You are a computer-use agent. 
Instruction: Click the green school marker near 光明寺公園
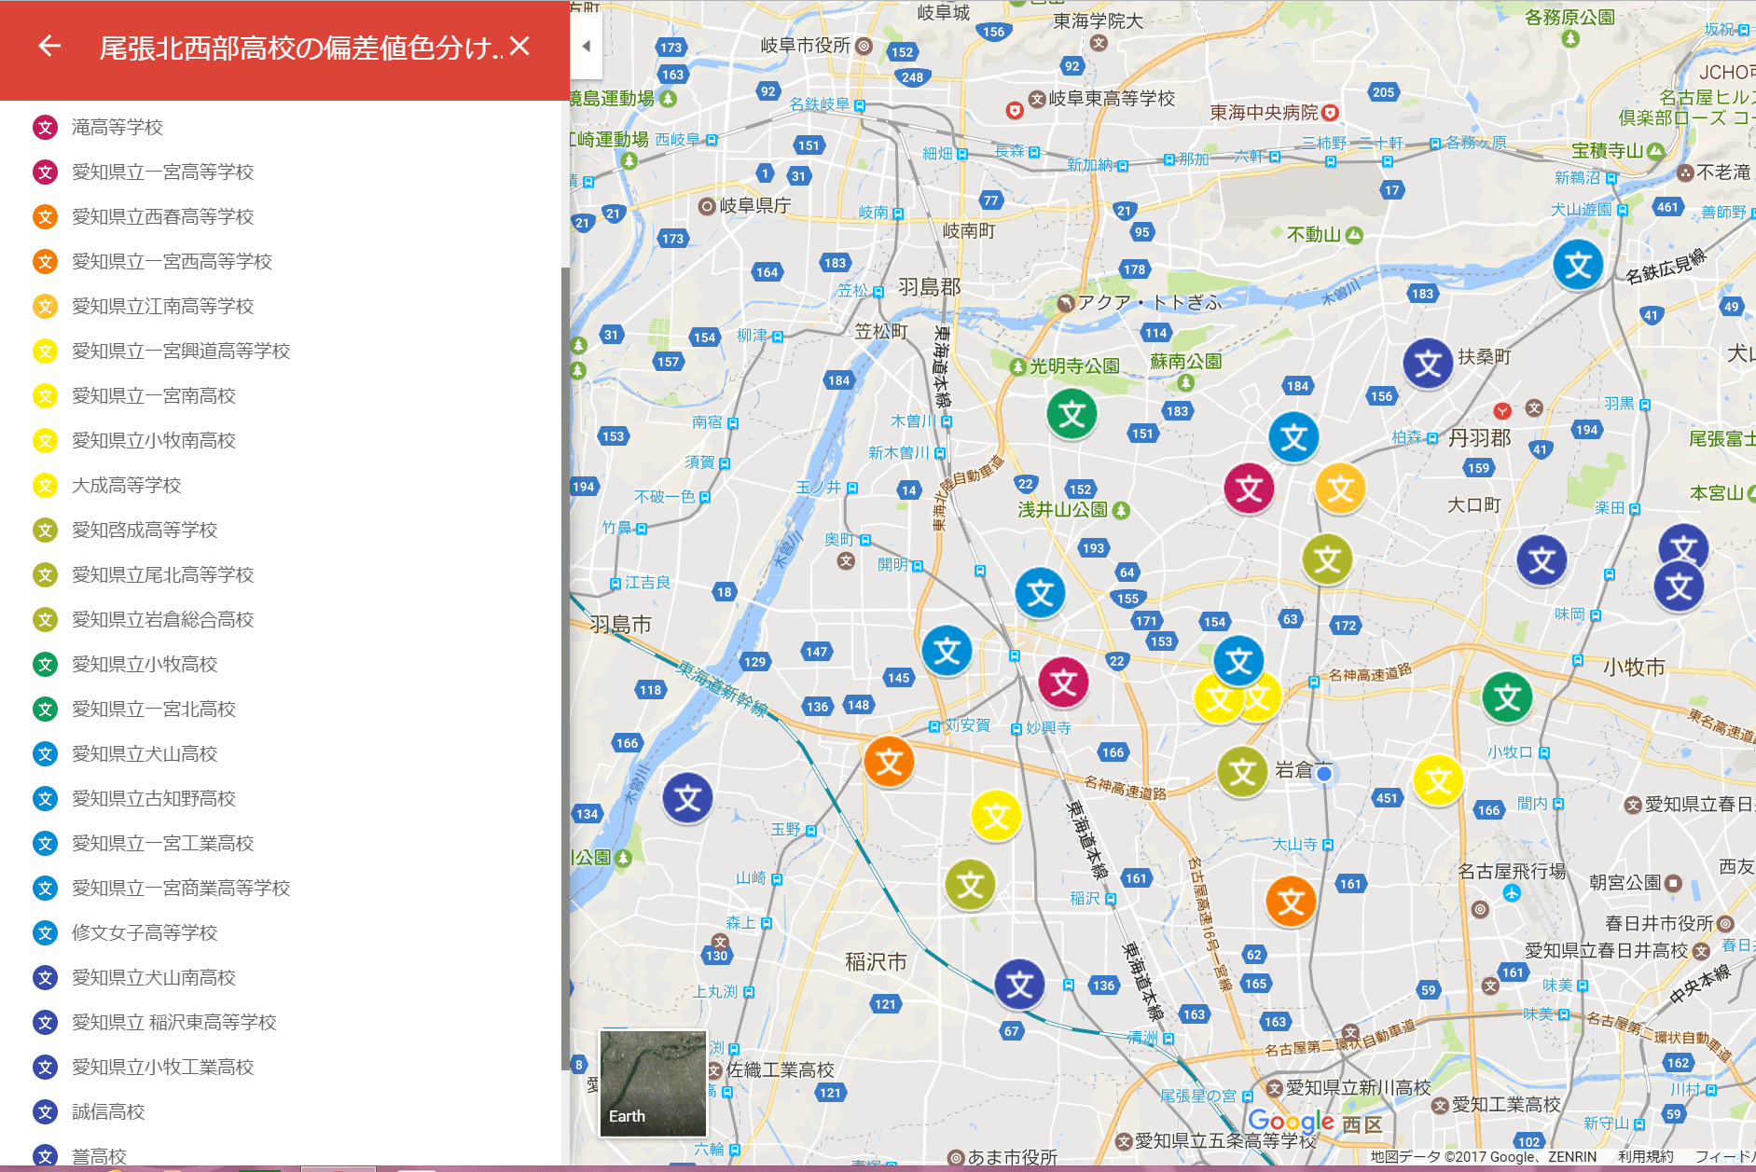1072,414
